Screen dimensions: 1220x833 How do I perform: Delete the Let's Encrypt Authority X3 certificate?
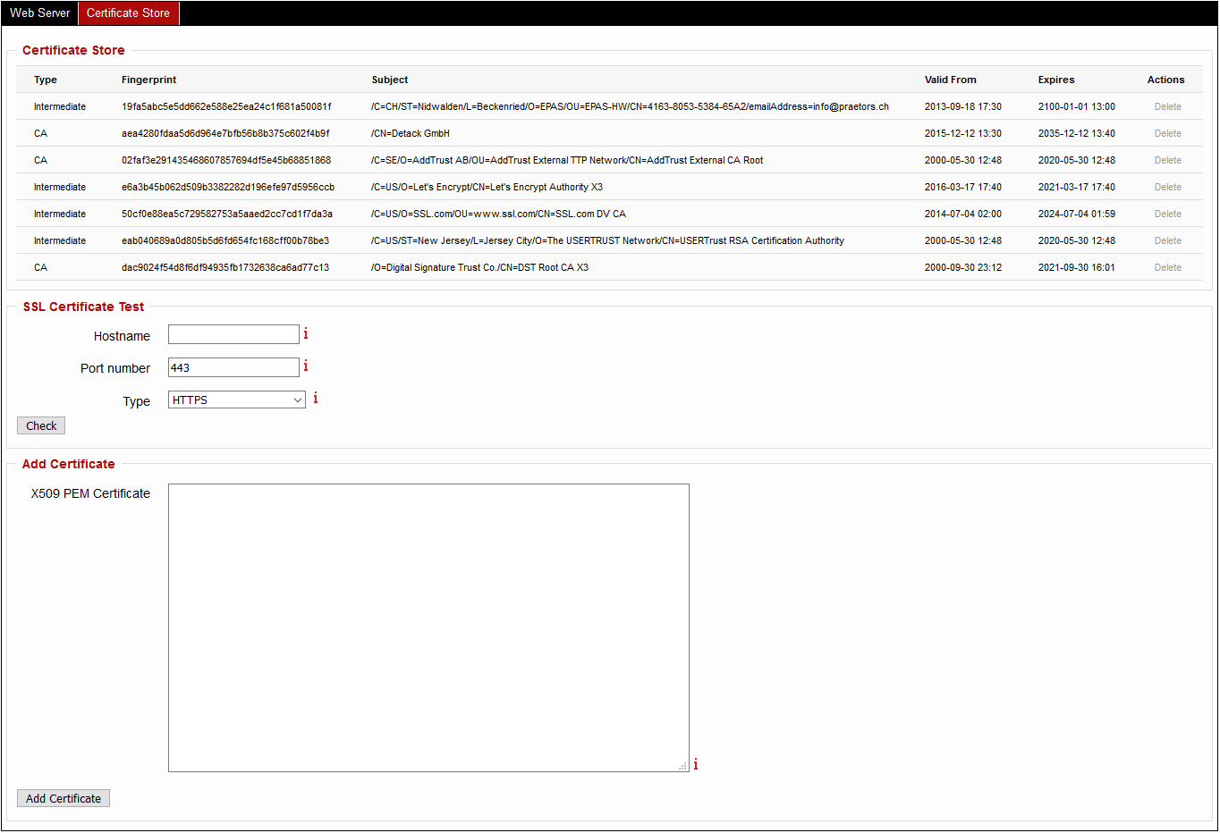pyautogui.click(x=1167, y=187)
